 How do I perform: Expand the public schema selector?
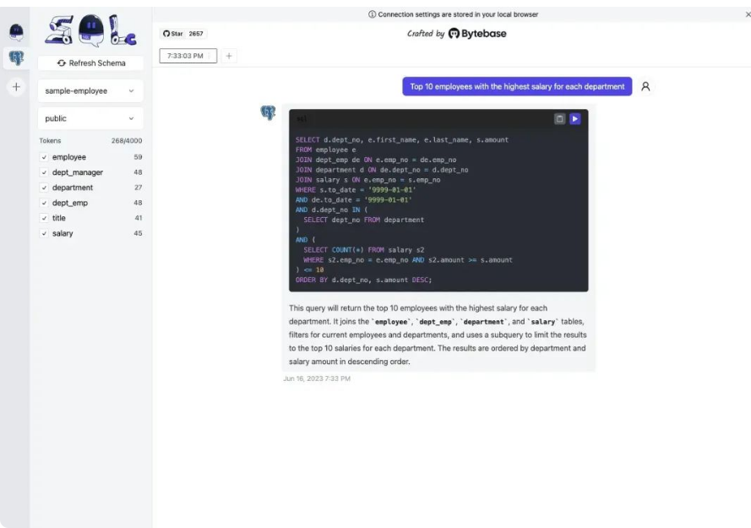point(90,118)
